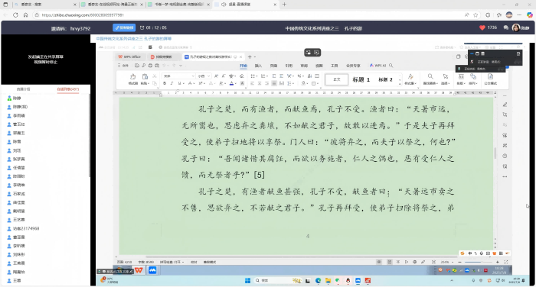Click the red heart like icon
This screenshot has width=536, height=287.
pyautogui.click(x=482, y=27)
